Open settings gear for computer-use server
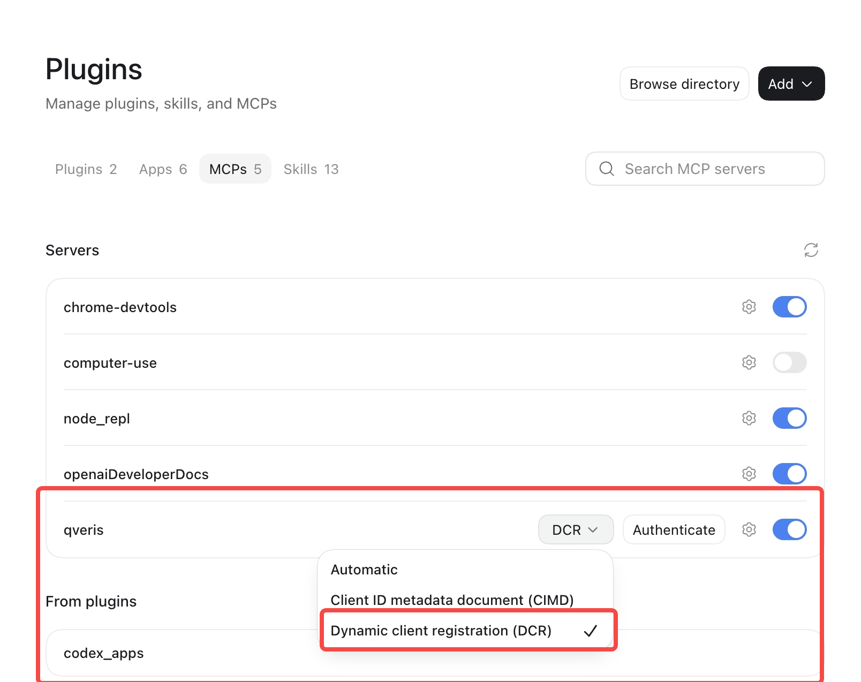Image resolution: width=861 pixels, height=682 pixels. tap(749, 362)
